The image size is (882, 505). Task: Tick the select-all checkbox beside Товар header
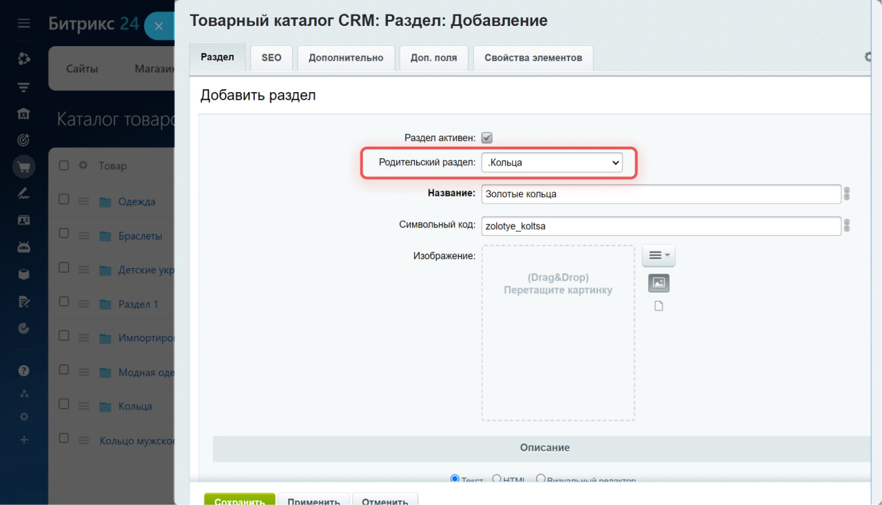64,165
